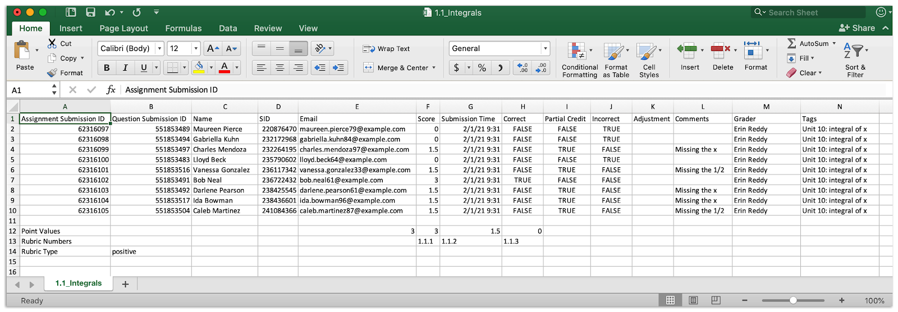This screenshot has width=898, height=312.
Task: Switch to the Formulas ribbon tab
Action: point(183,29)
